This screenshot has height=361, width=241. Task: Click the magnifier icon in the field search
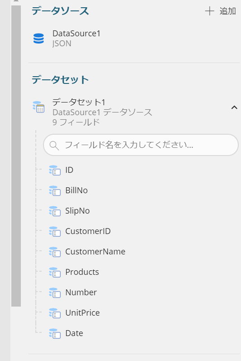point(54,146)
